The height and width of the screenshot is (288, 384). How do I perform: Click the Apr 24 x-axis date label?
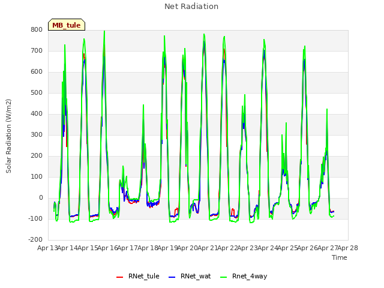click(x=268, y=248)
